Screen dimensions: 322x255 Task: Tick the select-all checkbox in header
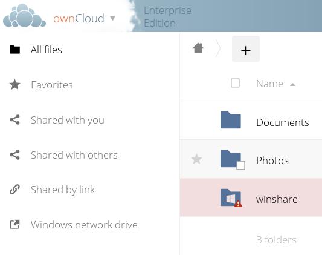click(235, 83)
